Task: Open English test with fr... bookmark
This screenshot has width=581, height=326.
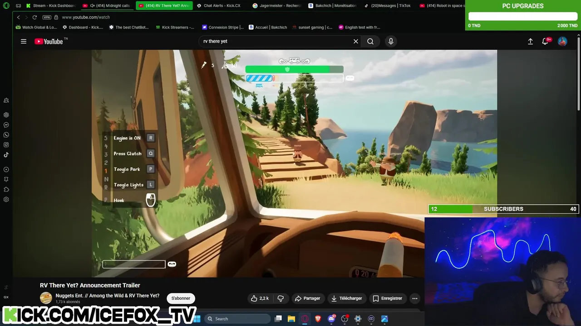Action: point(359,27)
